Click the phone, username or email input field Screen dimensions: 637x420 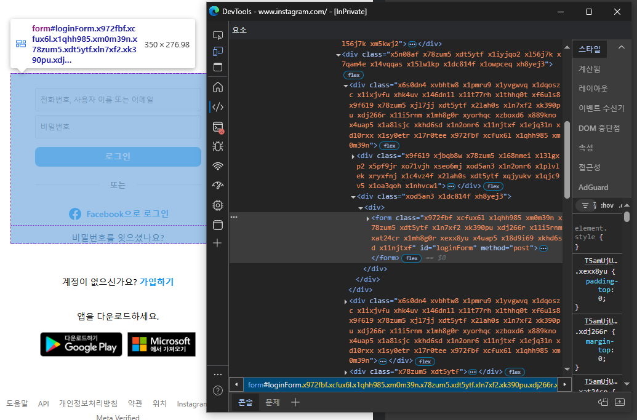[118, 100]
